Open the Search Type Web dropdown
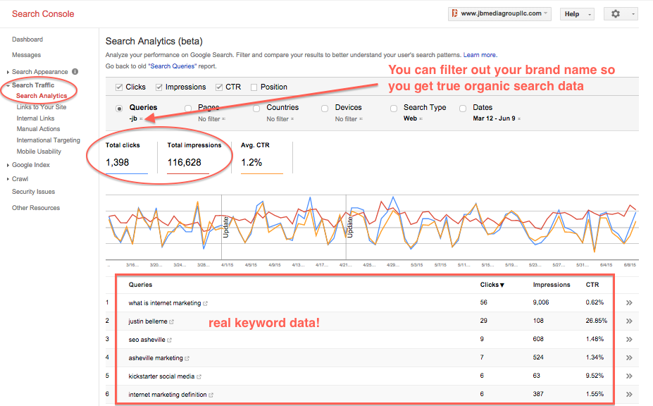This screenshot has height=406, width=653. coord(413,119)
